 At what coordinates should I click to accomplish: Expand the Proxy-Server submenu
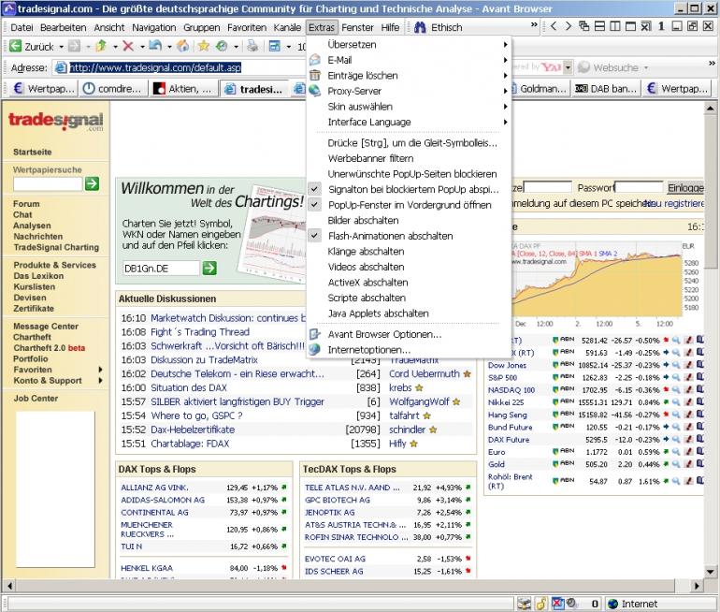pyautogui.click(x=410, y=91)
